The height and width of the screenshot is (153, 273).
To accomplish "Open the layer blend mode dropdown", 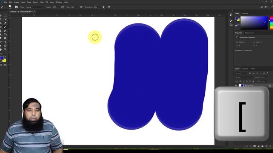I will (x=244, y=77).
